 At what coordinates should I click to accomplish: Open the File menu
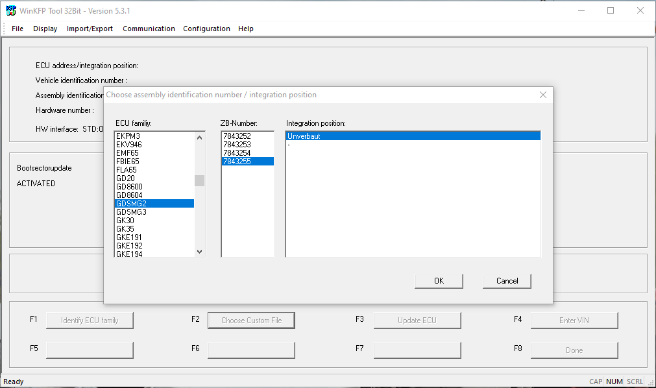point(18,29)
